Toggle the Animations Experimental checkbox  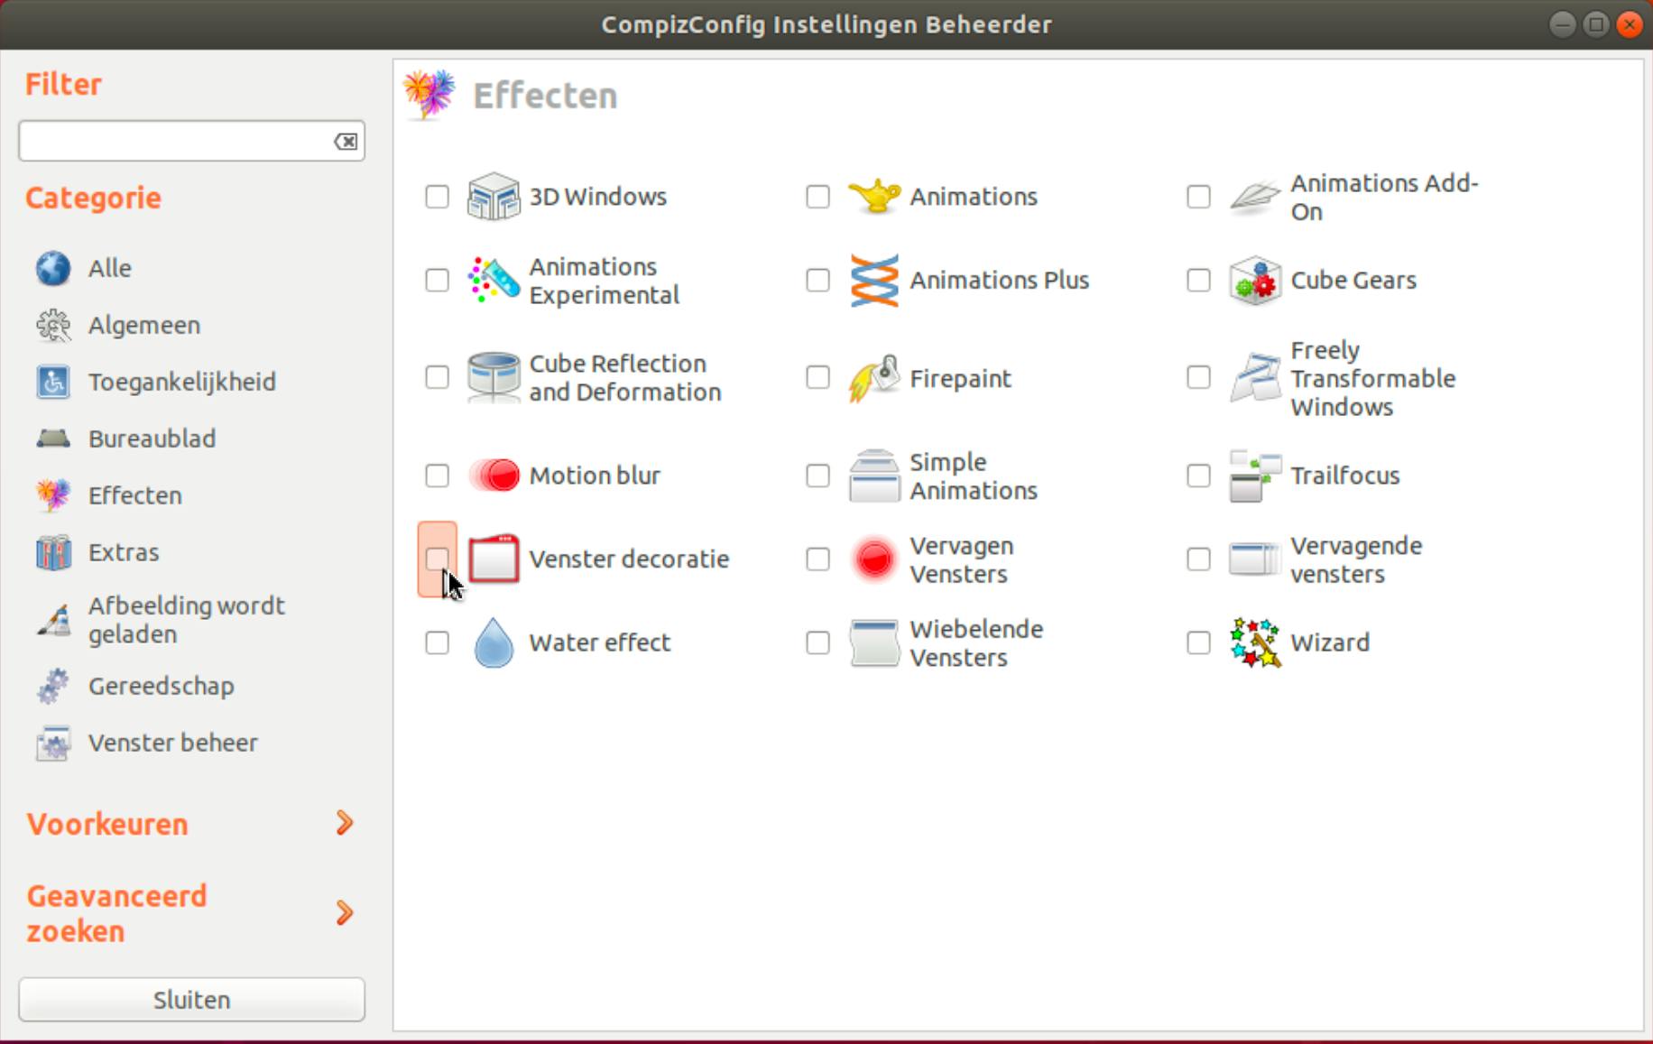[x=437, y=281]
